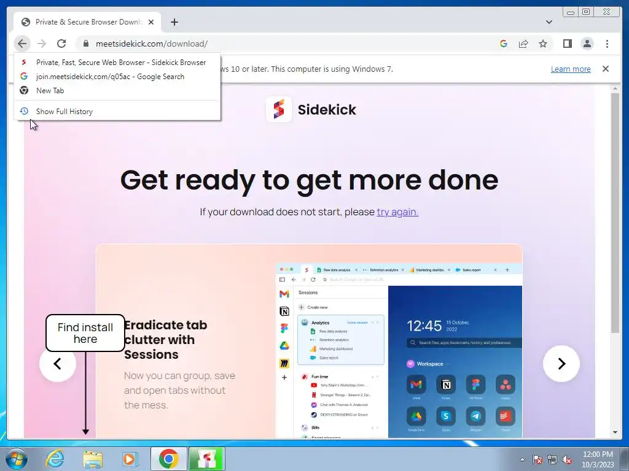Open Windows Media Player on the taskbar

tap(130, 459)
